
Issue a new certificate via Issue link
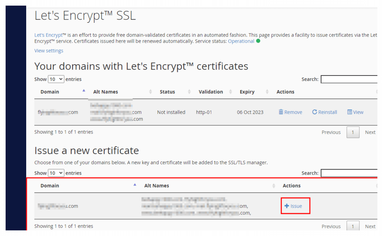click(293, 206)
